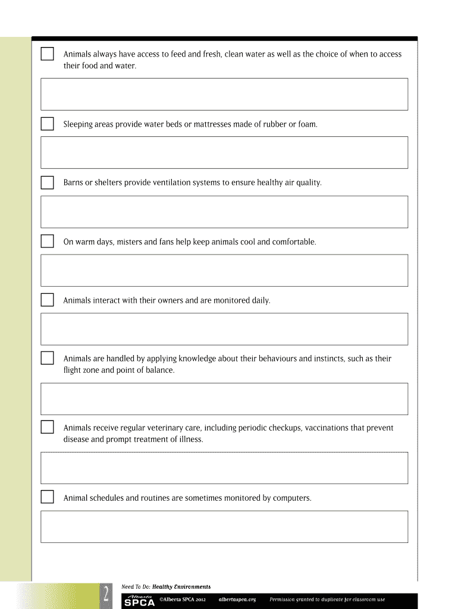Check the flight zone and balance checkbox
458x609 pixels.
click(x=47, y=358)
